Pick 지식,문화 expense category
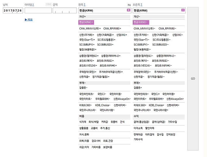 tap(84, 135)
